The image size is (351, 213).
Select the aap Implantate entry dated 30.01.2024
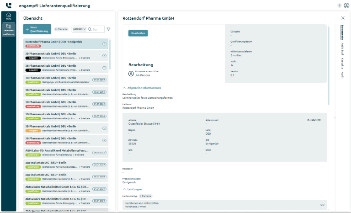pos(66,165)
